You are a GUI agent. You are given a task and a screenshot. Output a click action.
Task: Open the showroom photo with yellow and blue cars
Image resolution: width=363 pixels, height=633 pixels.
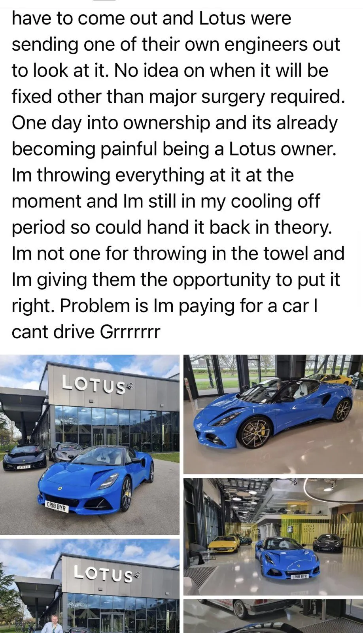coord(273,537)
